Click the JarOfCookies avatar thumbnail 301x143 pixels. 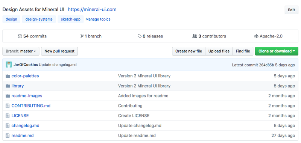9,65
